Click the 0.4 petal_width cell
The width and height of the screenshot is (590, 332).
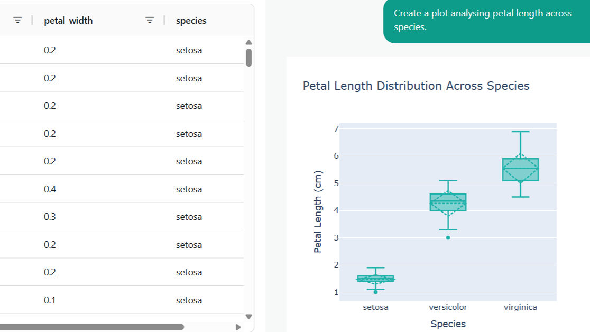point(50,189)
